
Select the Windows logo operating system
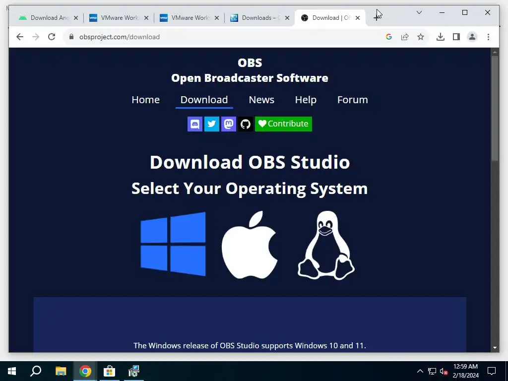[x=173, y=244]
